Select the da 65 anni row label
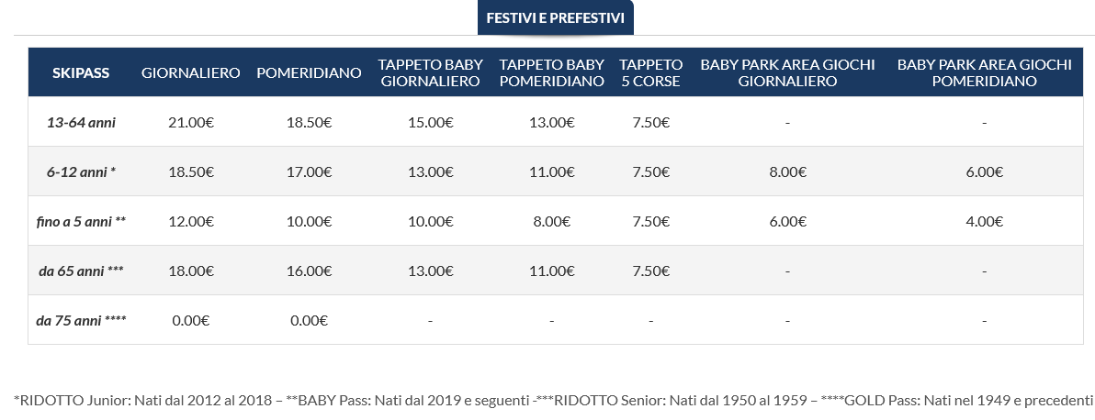This screenshot has height=420, width=1095. 81,271
